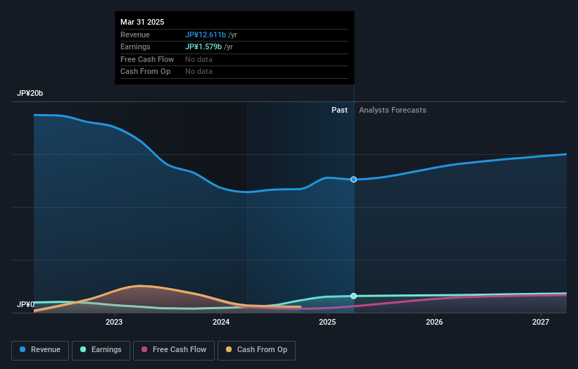Image resolution: width=578 pixels, height=369 pixels.
Task: Click the Cash From Op tooltip row label
Action: click(145, 72)
